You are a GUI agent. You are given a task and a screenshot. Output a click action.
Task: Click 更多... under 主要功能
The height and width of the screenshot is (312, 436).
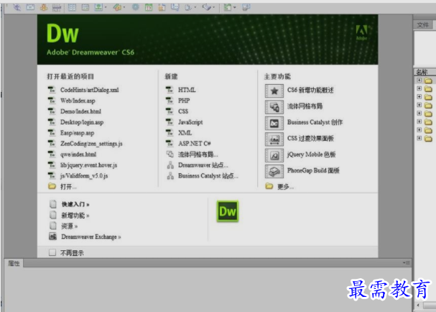point(285,186)
